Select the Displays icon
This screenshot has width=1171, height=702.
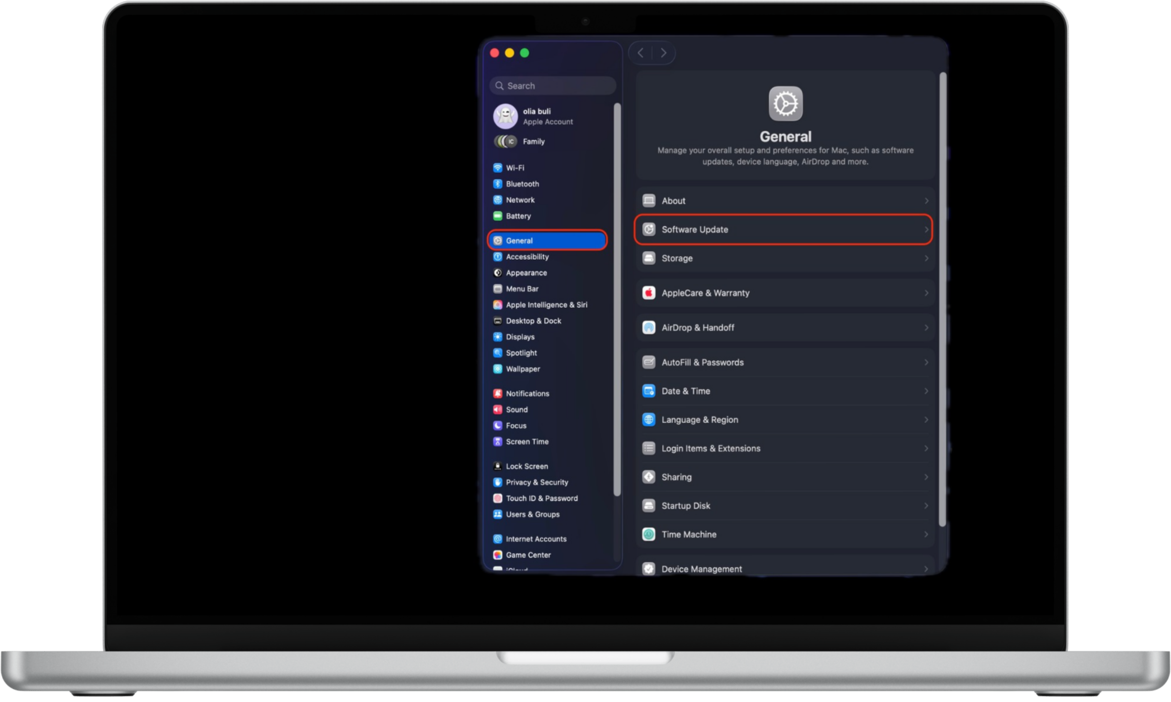pyautogui.click(x=498, y=337)
